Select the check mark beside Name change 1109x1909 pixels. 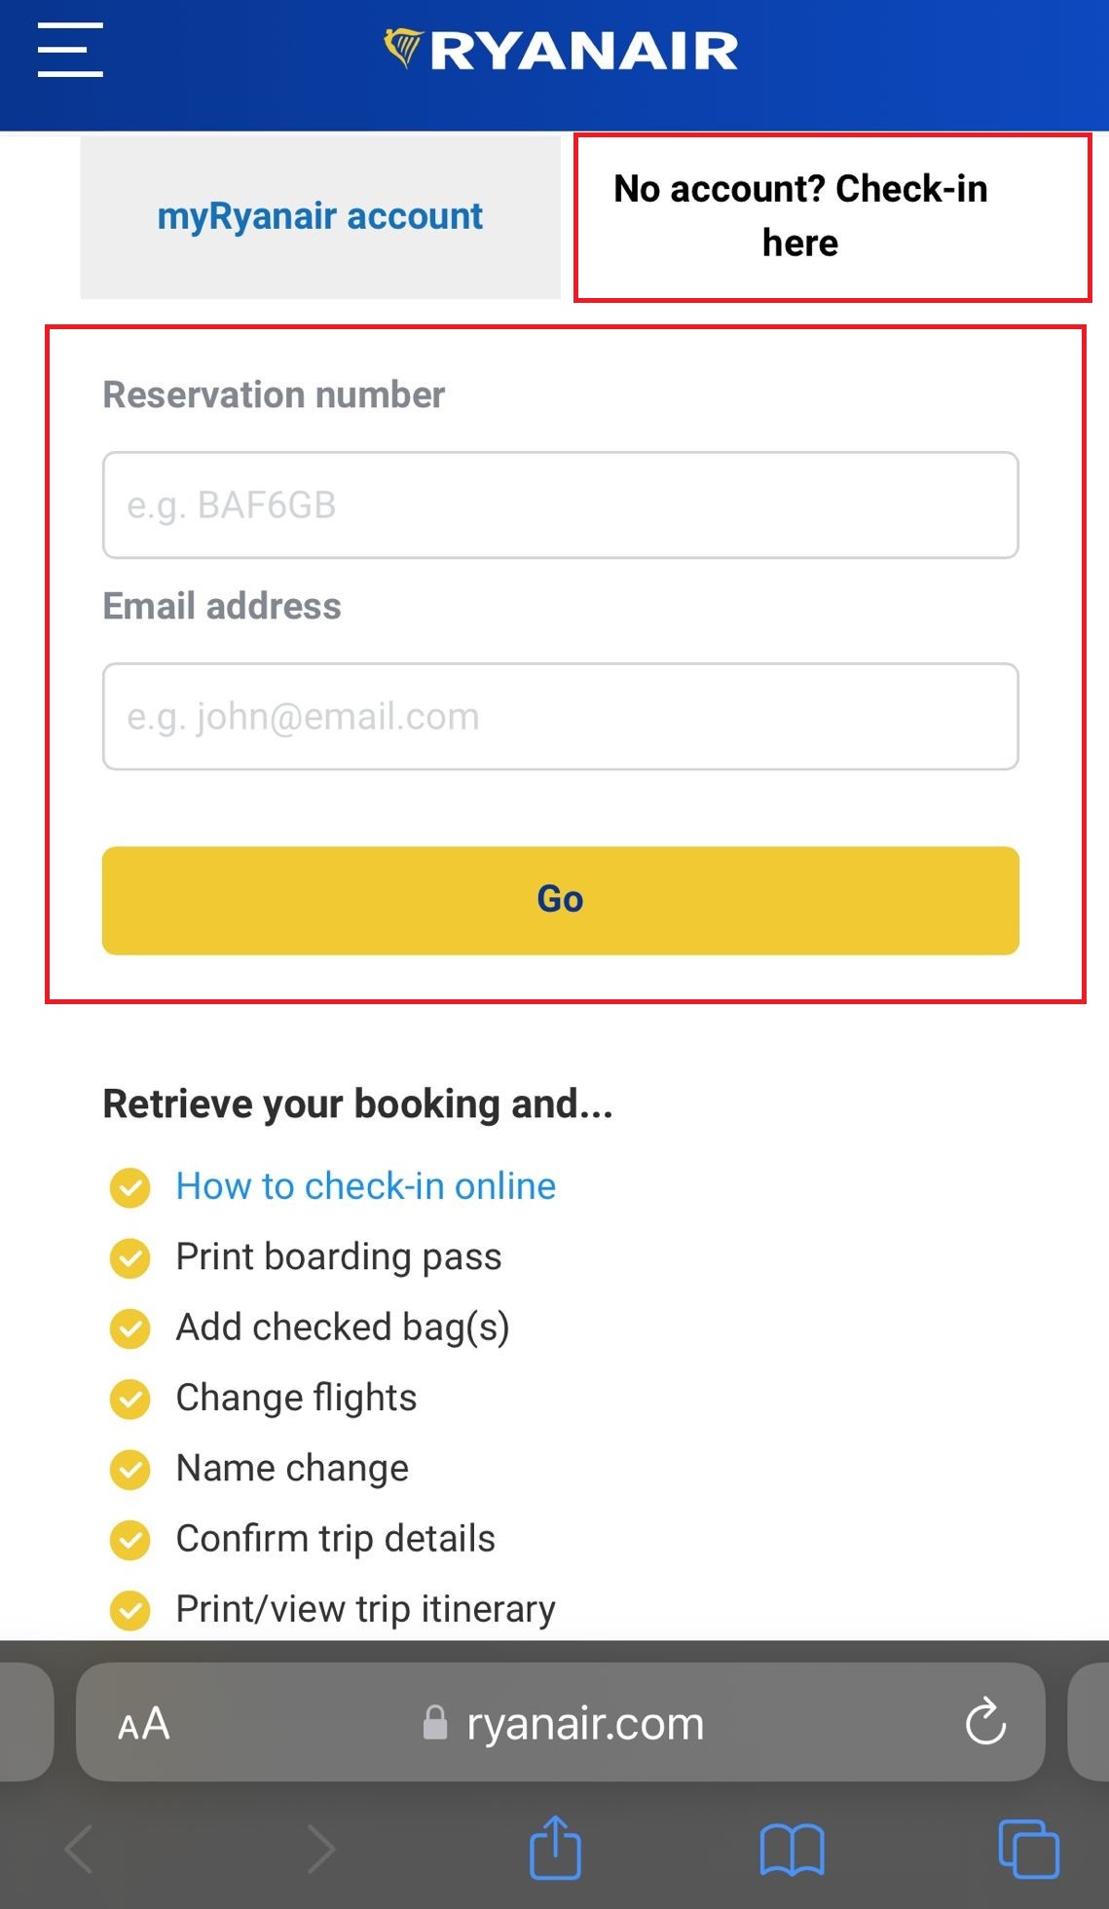(129, 1468)
